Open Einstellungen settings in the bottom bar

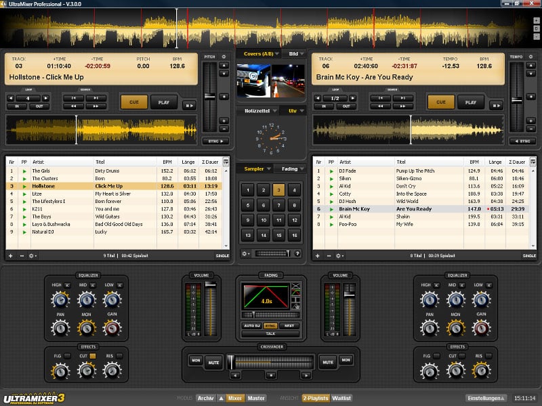[x=486, y=399]
